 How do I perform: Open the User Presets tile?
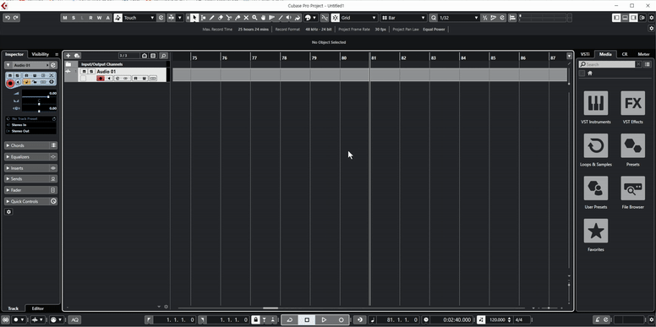(596, 188)
